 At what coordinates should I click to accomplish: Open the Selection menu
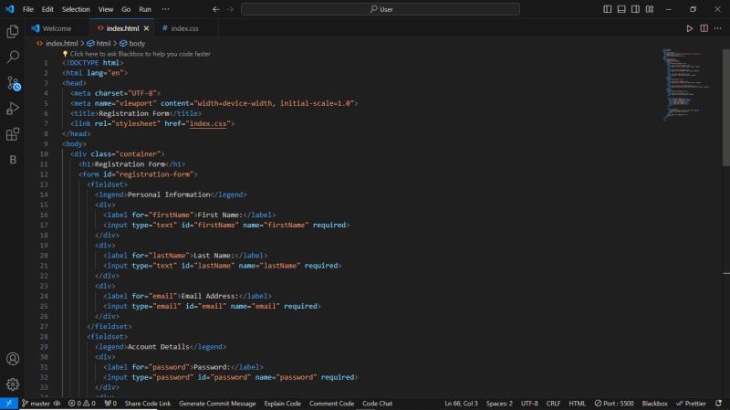click(x=76, y=9)
